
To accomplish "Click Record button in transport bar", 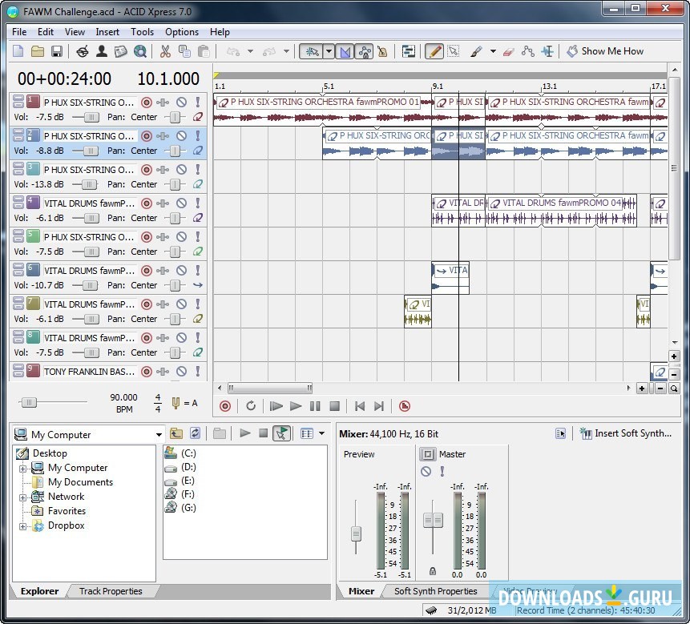I will (x=225, y=406).
